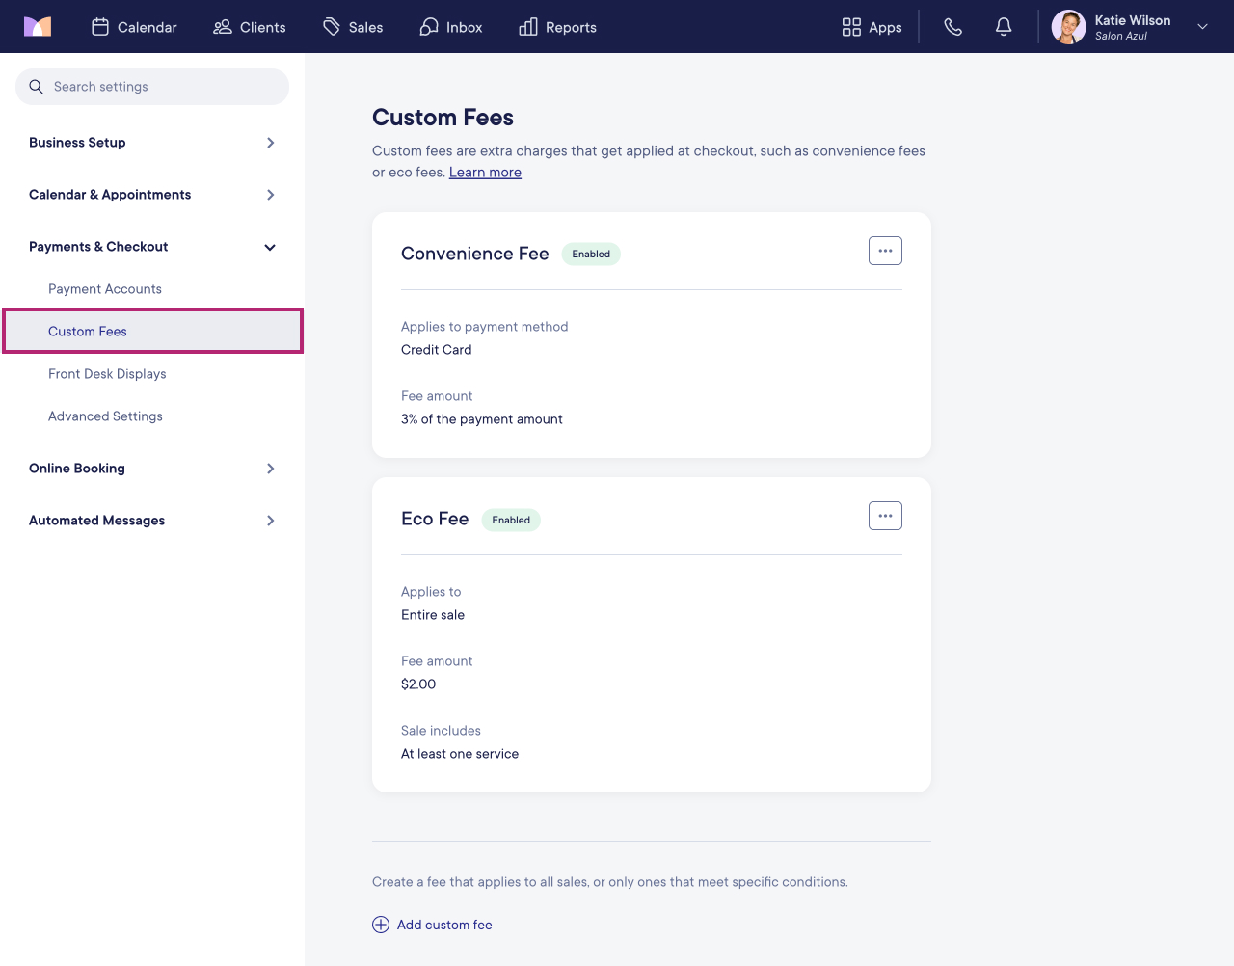Click the plus icon for Add custom fee
This screenshot has height=966, width=1234.
[x=381, y=925]
